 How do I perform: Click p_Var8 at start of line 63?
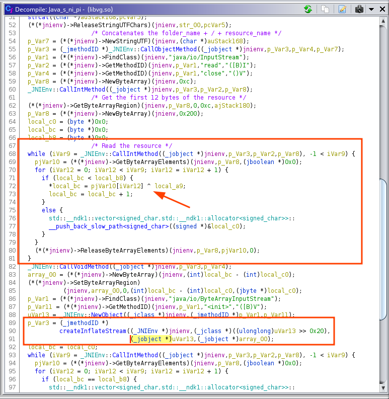tap(38, 114)
